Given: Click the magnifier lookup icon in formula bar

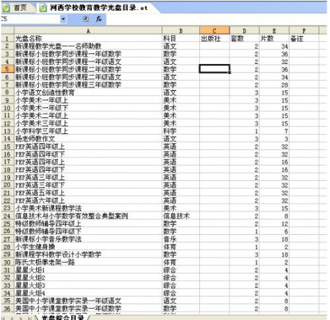Looking at the screenshot, I should [x=86, y=20].
